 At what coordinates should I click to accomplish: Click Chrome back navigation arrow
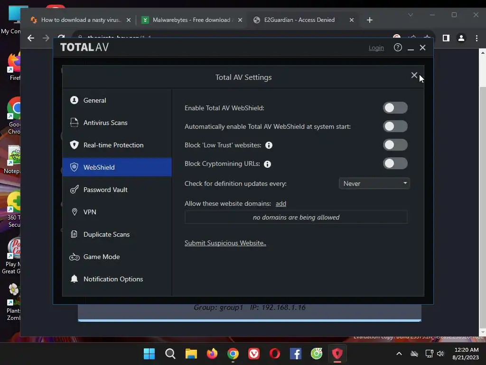pos(31,38)
